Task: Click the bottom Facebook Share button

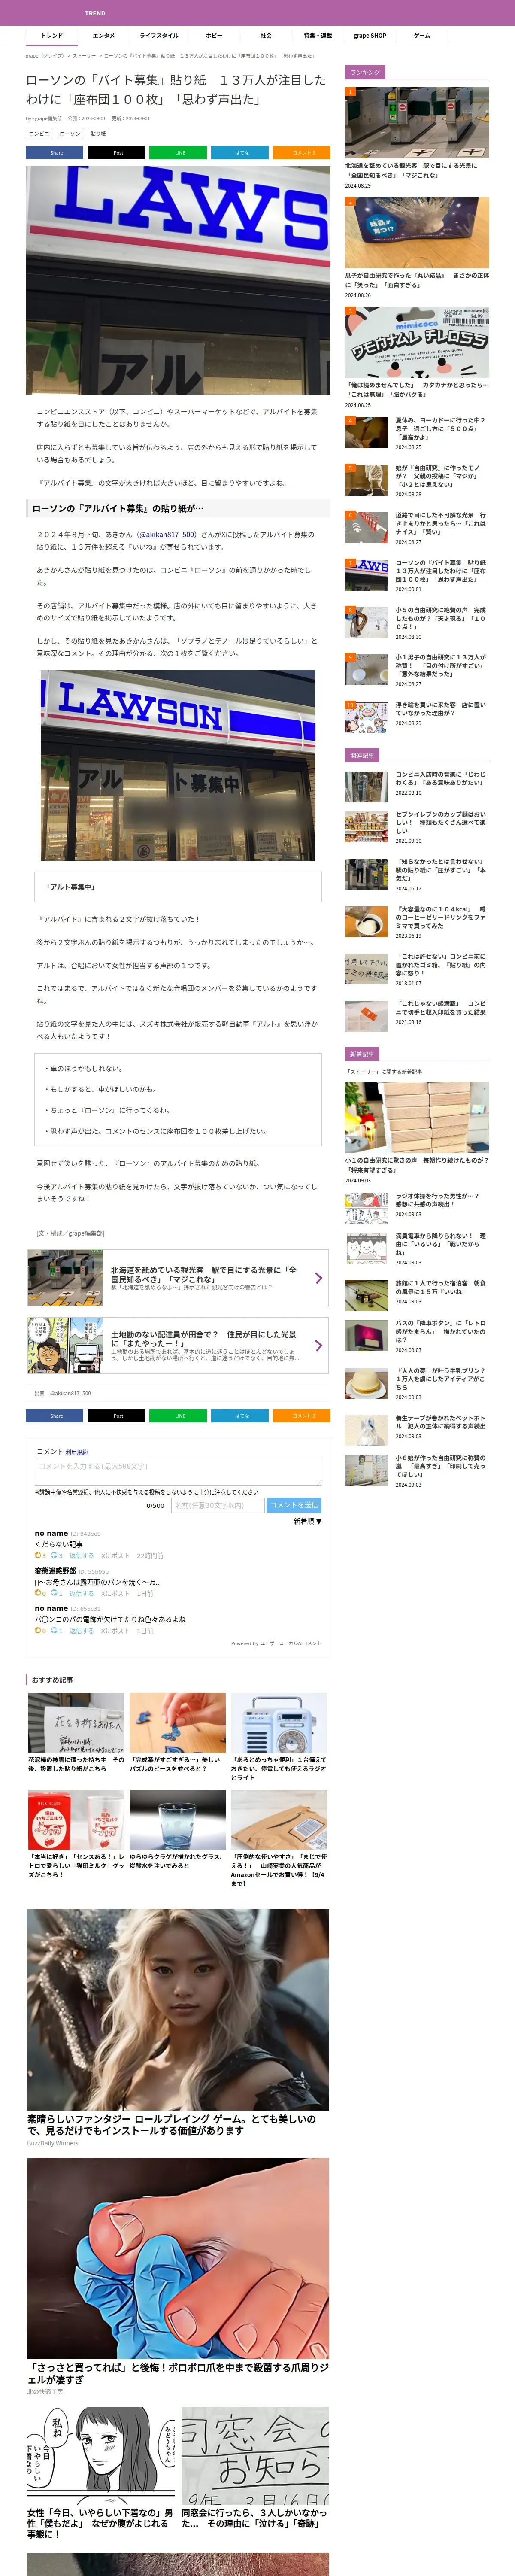Action: click(55, 1415)
